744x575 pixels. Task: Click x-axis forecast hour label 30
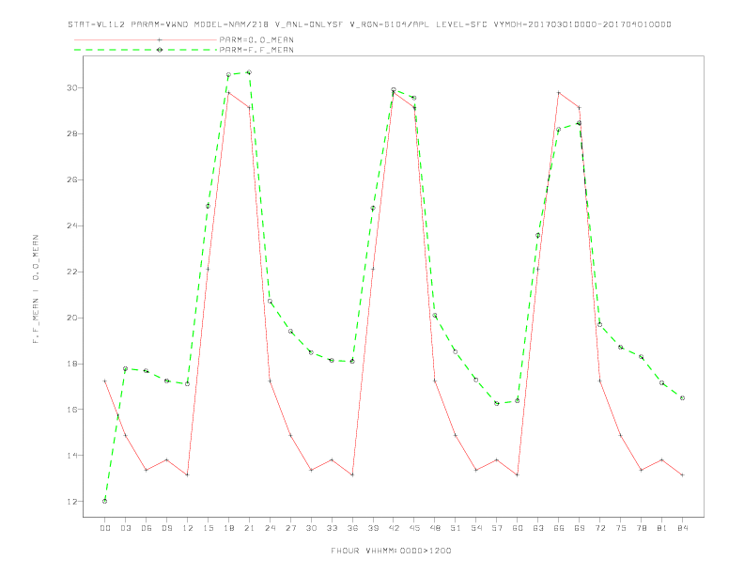click(311, 528)
